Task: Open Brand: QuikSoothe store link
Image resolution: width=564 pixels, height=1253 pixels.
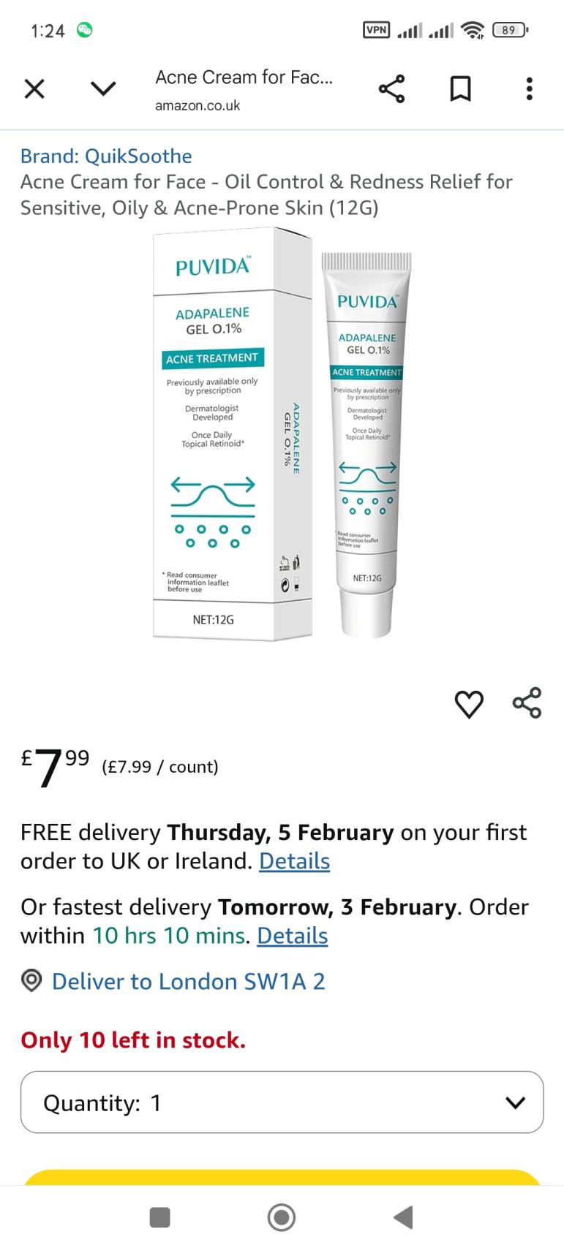Action: tap(106, 156)
